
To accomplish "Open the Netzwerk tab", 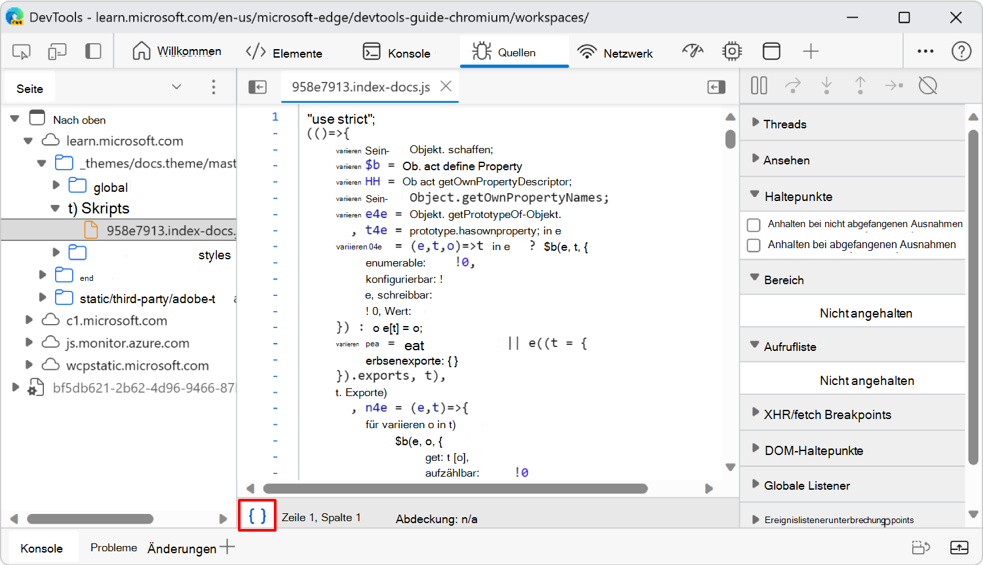I will coord(615,52).
